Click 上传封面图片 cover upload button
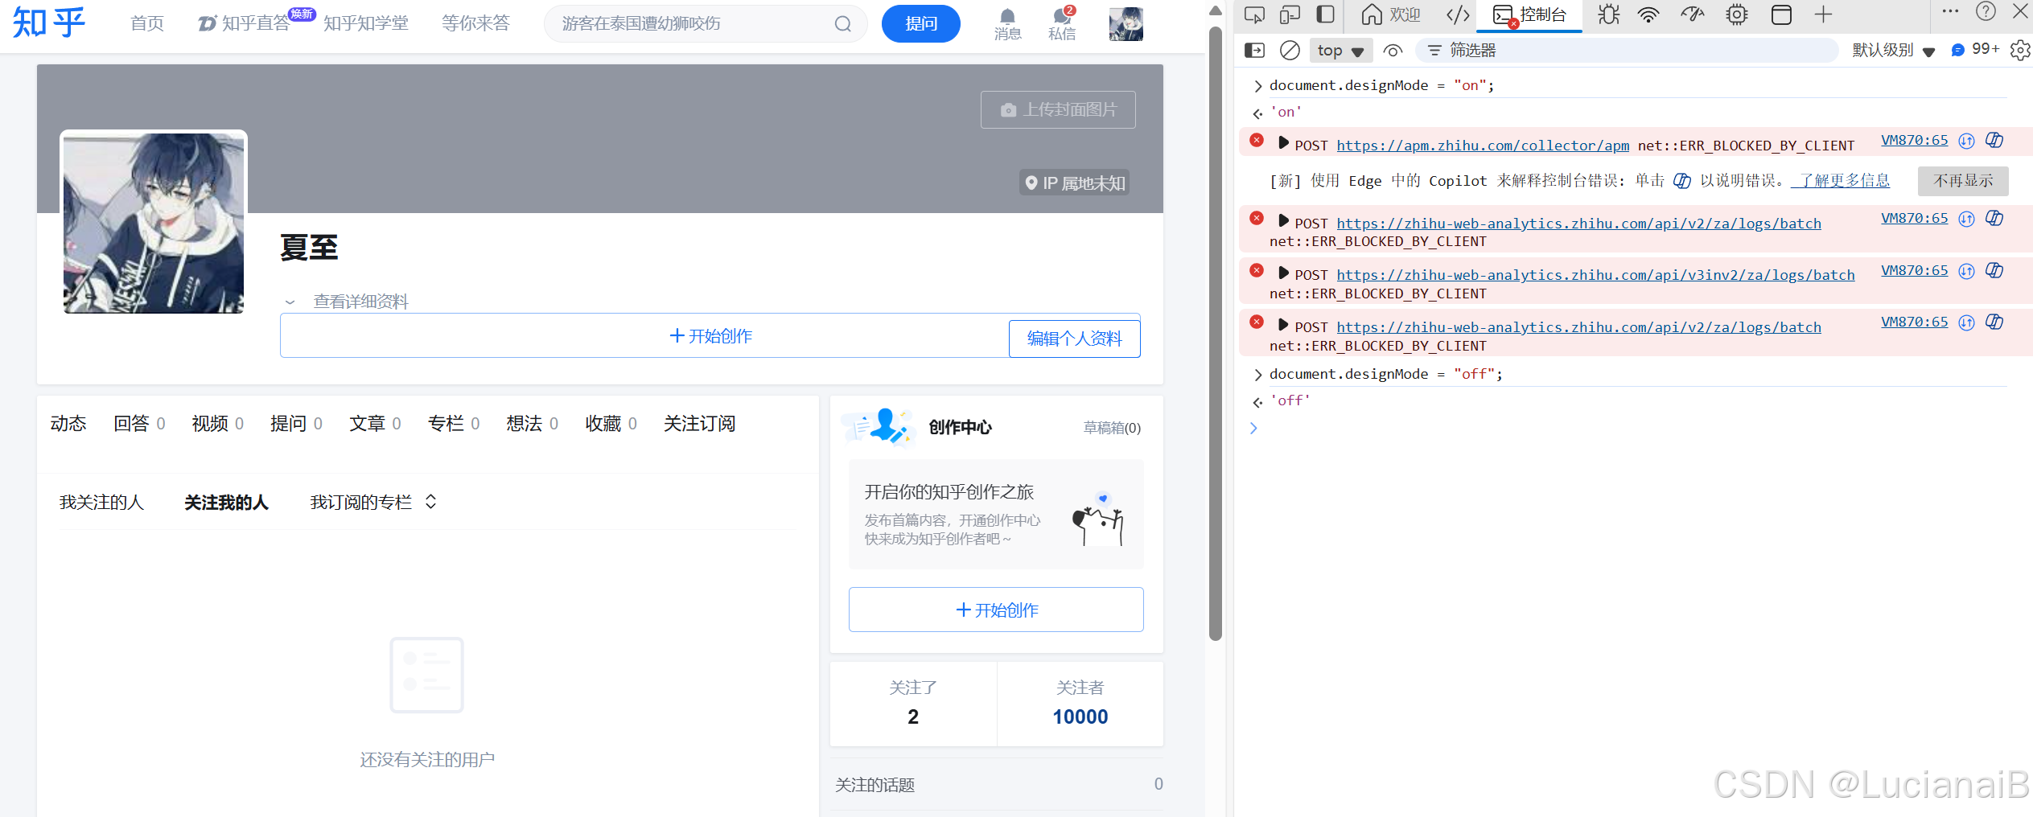Image resolution: width=2033 pixels, height=817 pixels. coord(1058,109)
